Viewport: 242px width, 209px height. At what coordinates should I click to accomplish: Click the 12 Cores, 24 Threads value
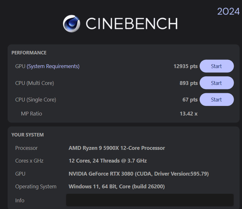(108, 161)
